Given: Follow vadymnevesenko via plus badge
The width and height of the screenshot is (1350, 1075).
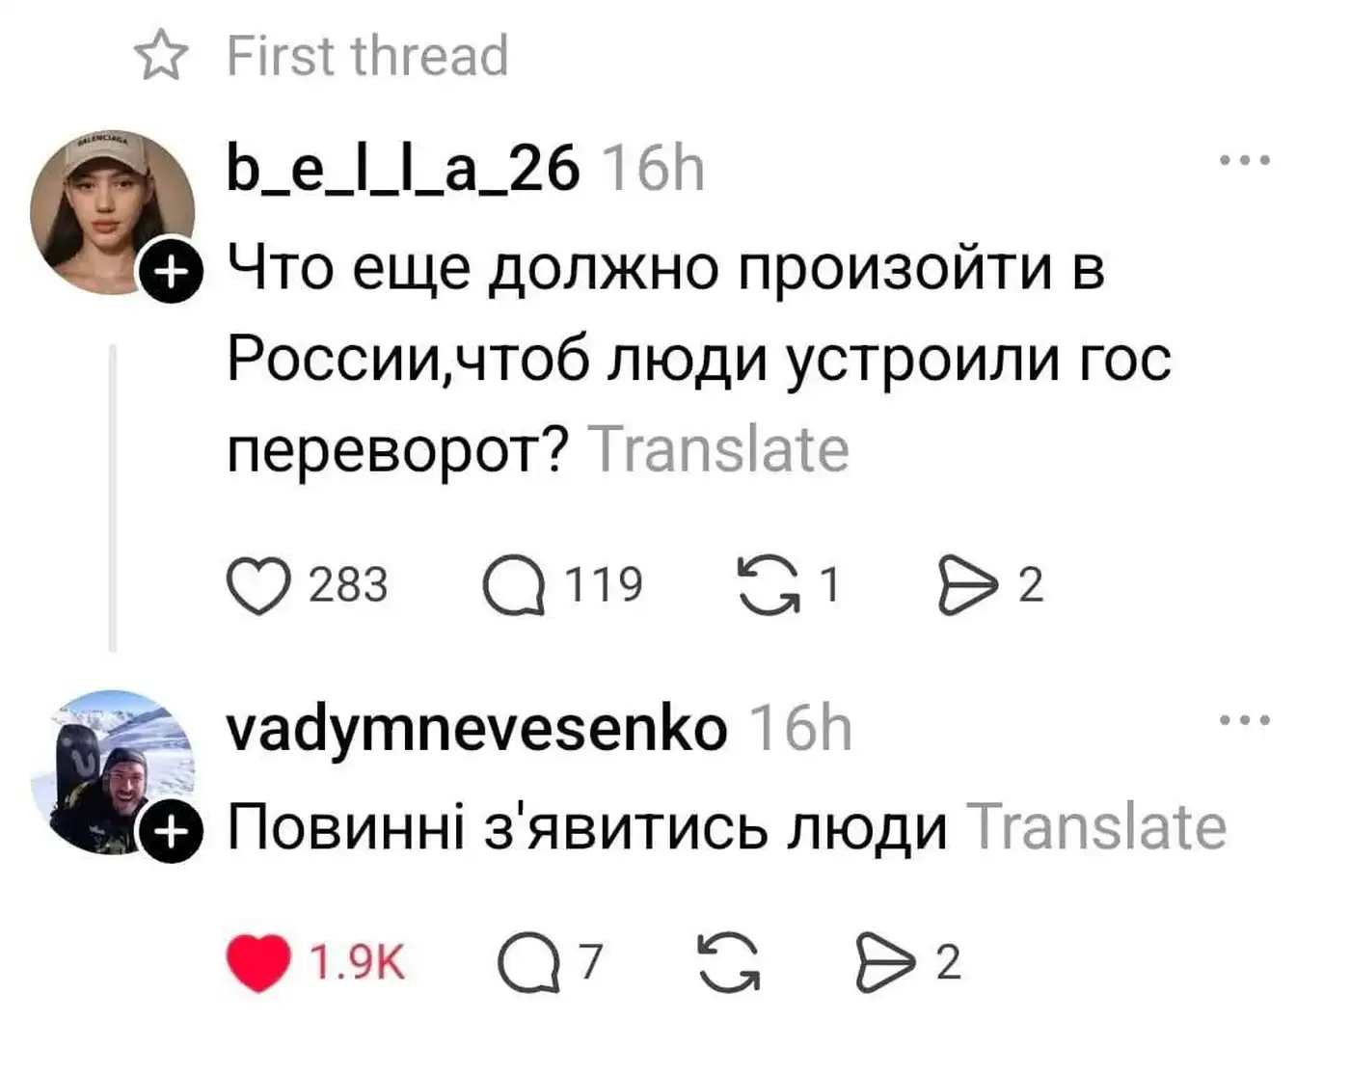Looking at the screenshot, I should click(x=171, y=831).
